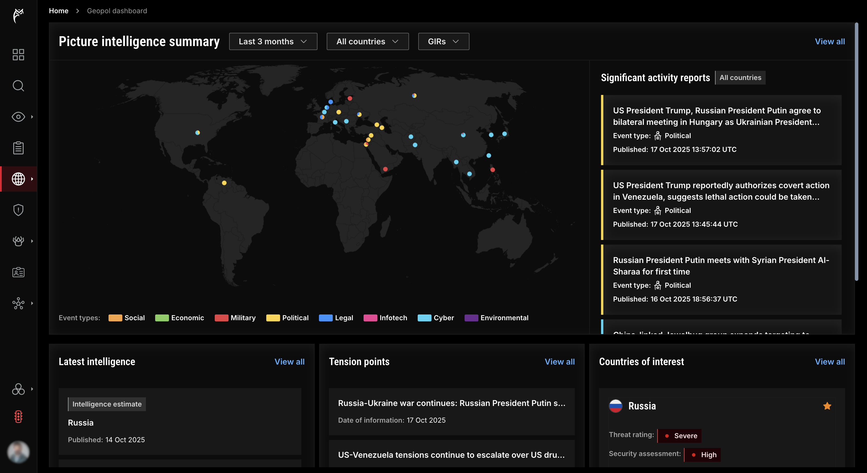Open the clipboard reports sidebar icon

coord(18,148)
